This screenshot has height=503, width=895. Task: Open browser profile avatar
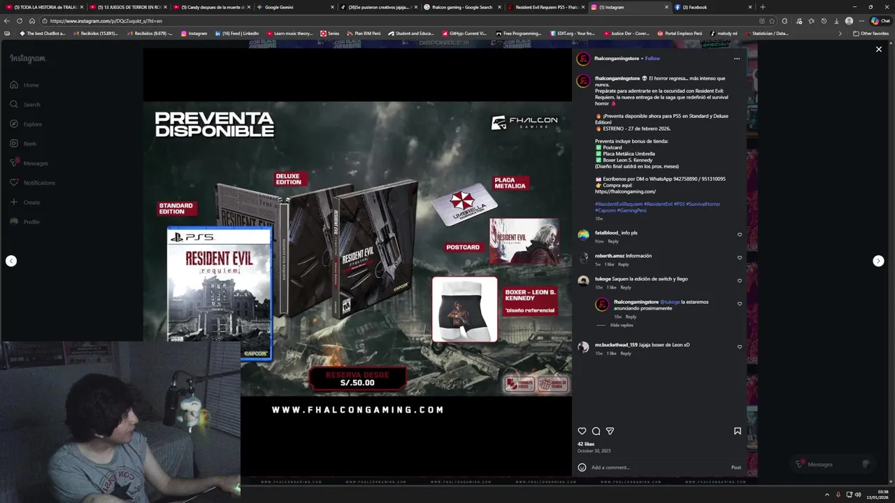click(849, 21)
